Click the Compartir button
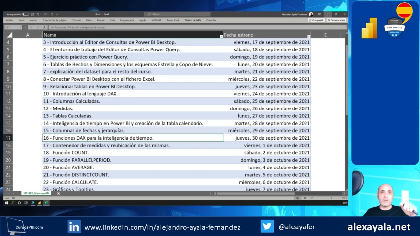The image size is (420, 236). point(316,20)
